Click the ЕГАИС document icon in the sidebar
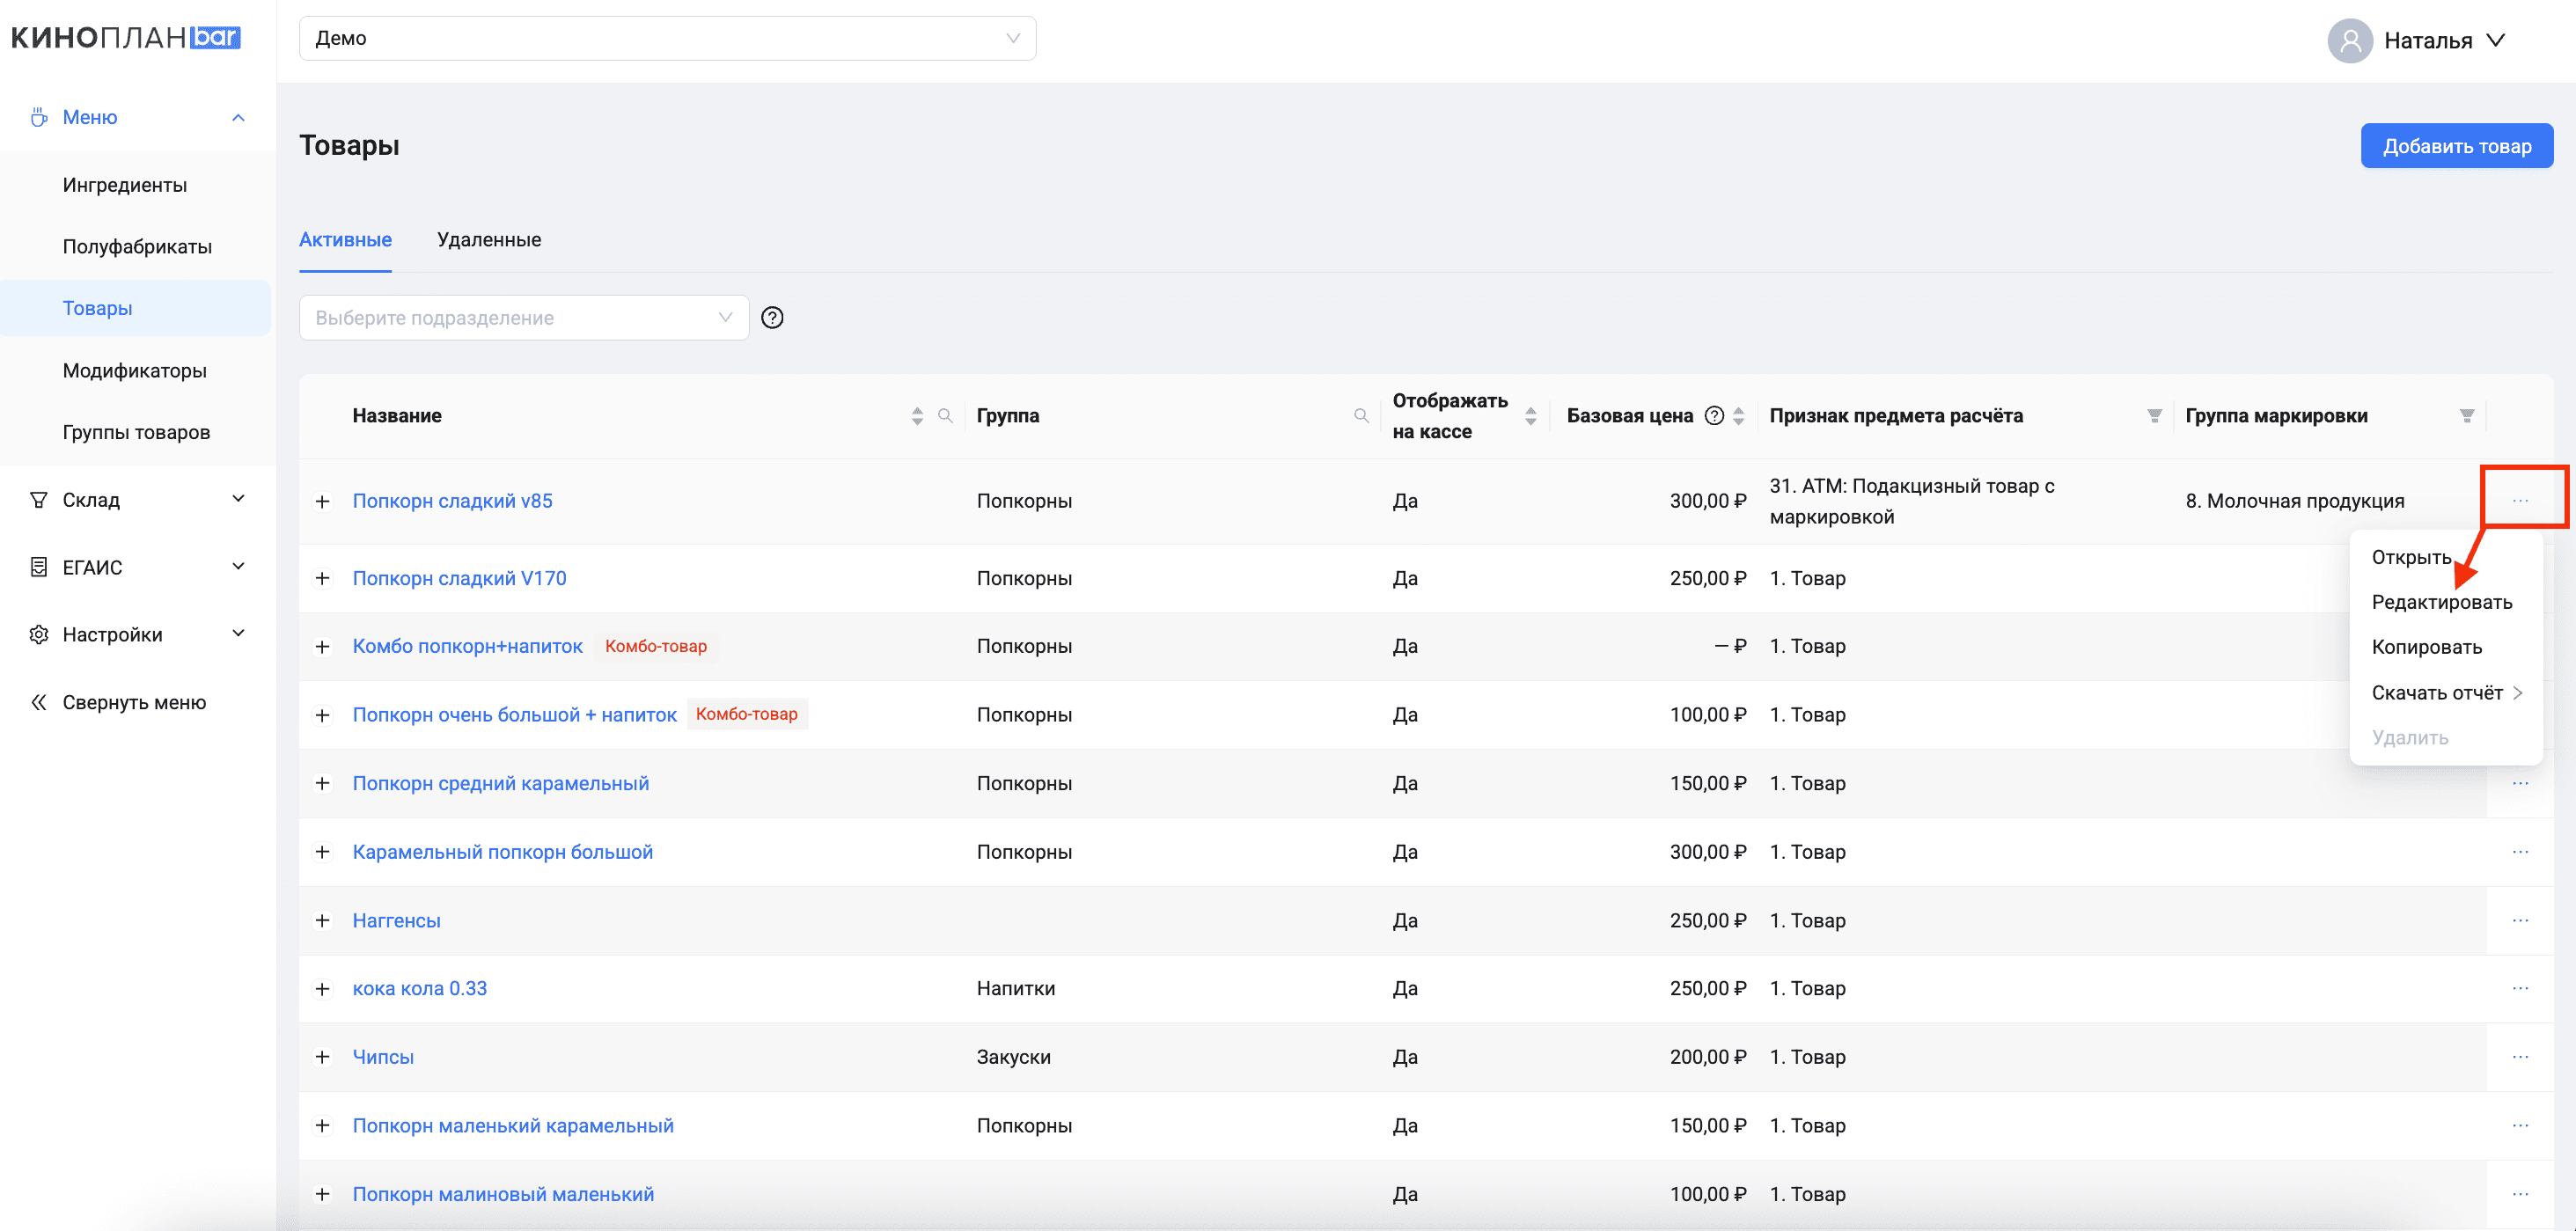This screenshot has height=1231, width=2576. (x=38, y=568)
